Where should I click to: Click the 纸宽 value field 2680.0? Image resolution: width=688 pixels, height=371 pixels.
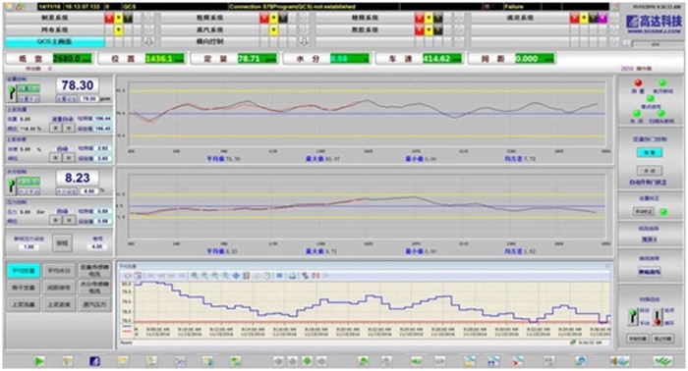click(73, 59)
